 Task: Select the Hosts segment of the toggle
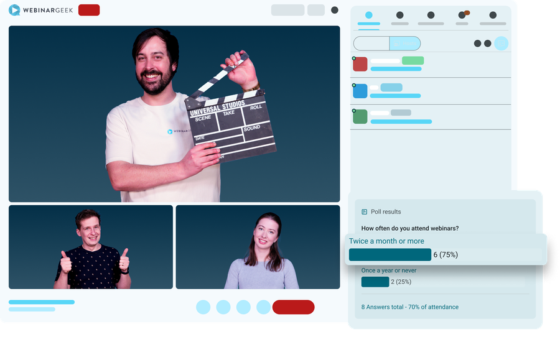(x=404, y=44)
